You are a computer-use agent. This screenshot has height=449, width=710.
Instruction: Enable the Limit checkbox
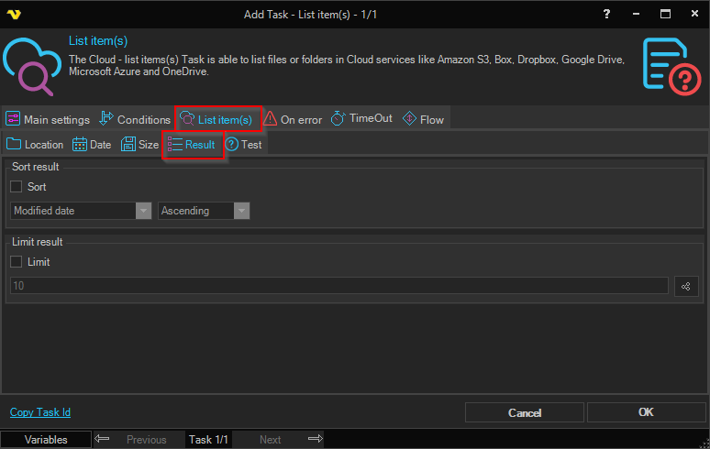pos(17,262)
